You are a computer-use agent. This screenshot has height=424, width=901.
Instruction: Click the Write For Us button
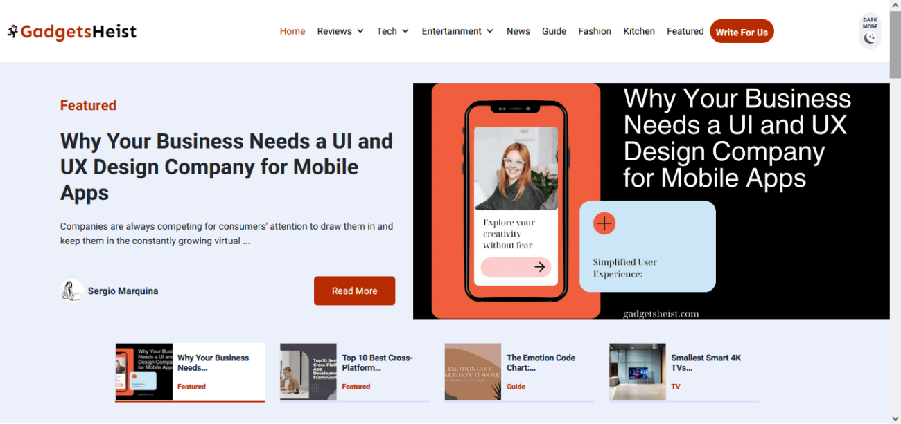pos(742,31)
